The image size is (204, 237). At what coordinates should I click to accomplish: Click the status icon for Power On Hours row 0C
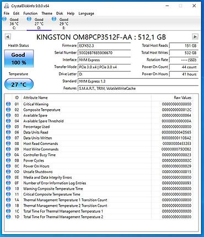[8, 166]
